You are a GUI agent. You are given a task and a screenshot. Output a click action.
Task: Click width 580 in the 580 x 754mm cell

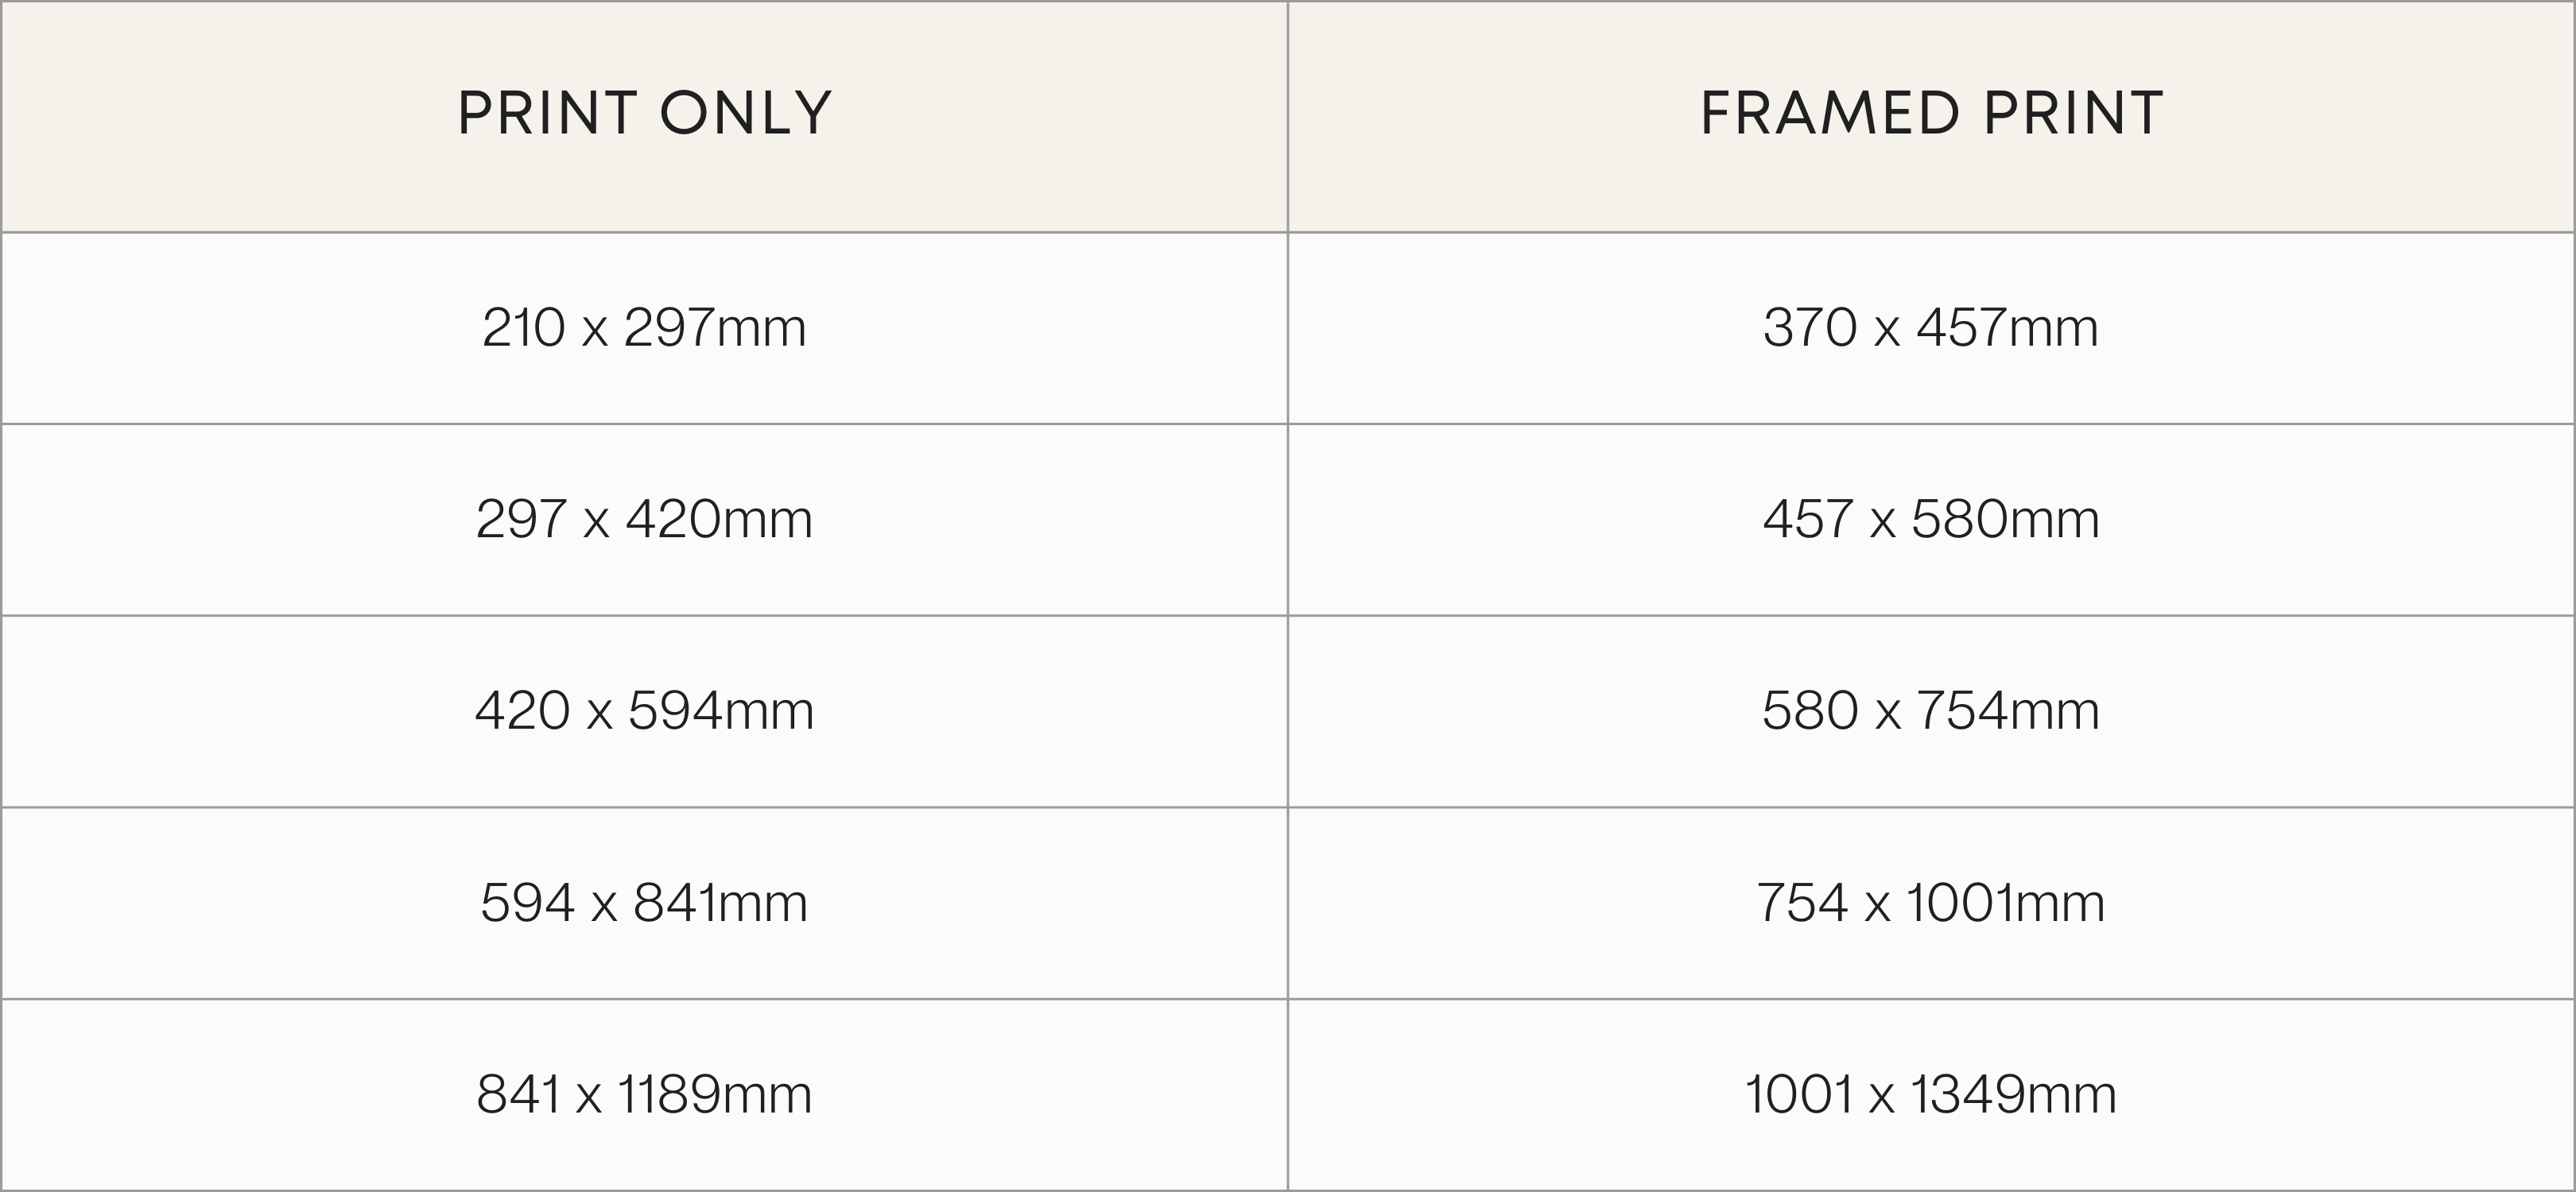[1809, 711]
